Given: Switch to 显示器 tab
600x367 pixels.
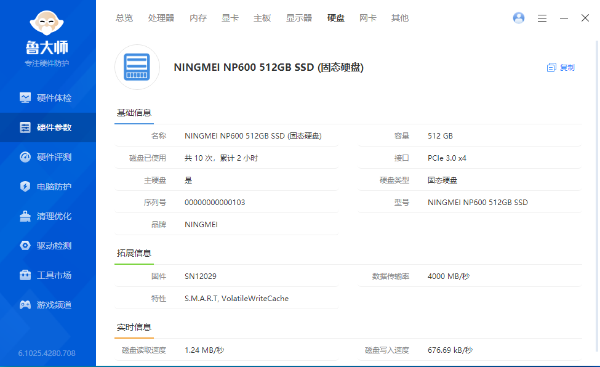Looking at the screenshot, I should point(299,18).
